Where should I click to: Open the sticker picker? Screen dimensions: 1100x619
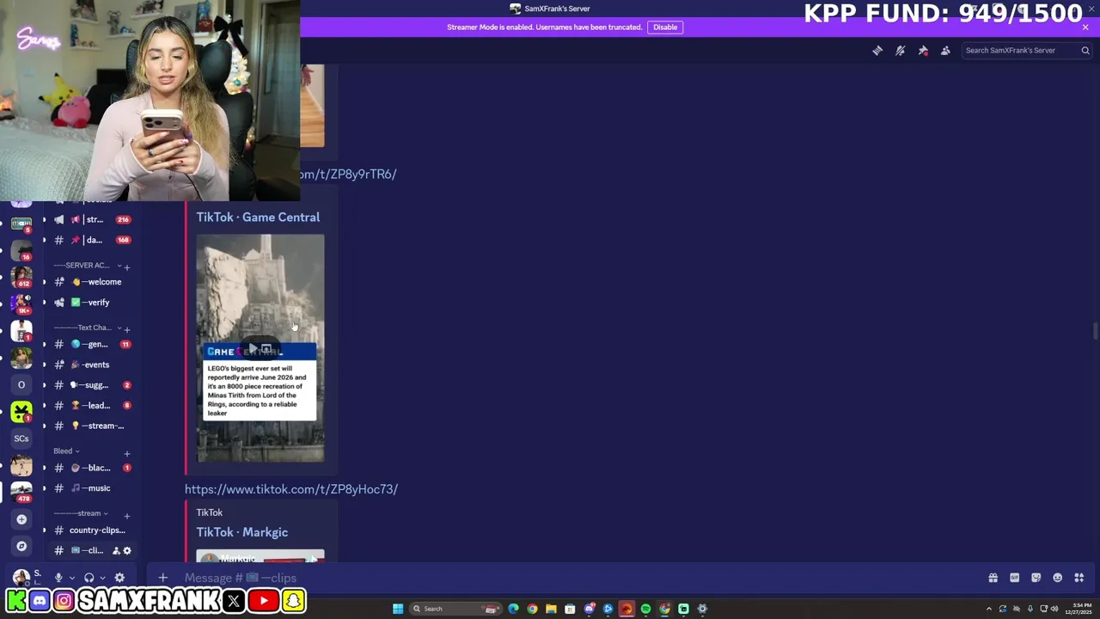tap(1036, 578)
